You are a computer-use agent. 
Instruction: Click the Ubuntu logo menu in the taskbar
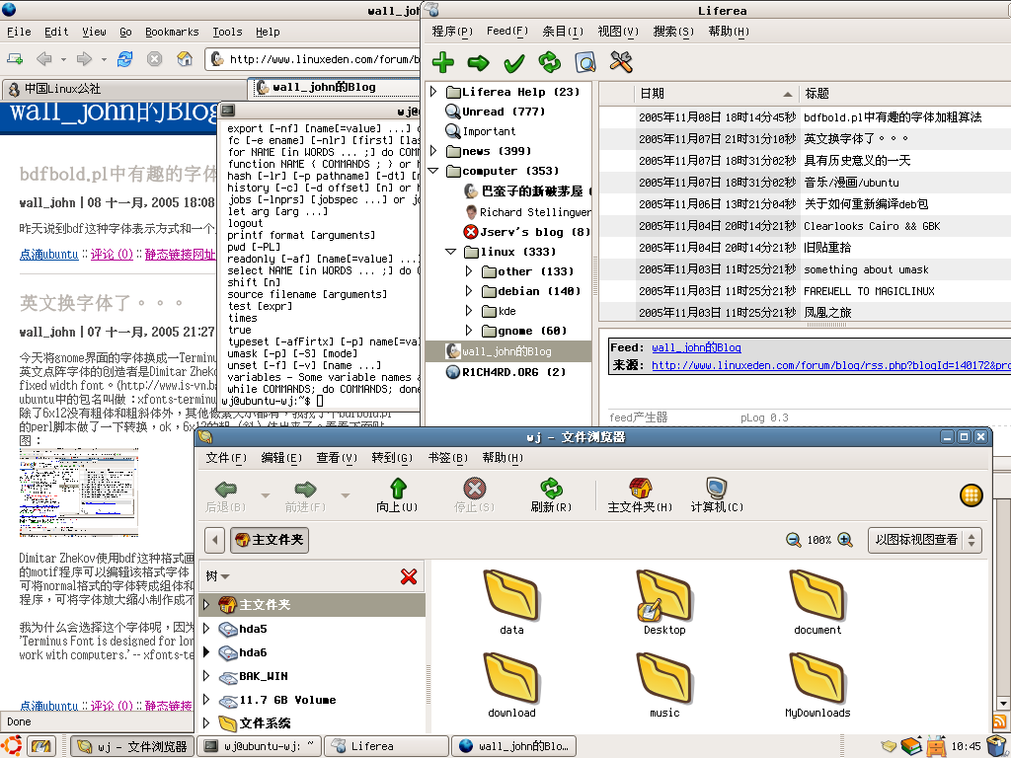tap(12, 746)
